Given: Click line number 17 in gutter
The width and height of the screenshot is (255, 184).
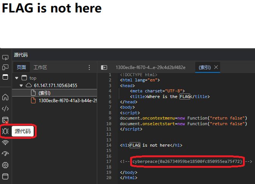Looking at the screenshot, I should coord(109,161).
